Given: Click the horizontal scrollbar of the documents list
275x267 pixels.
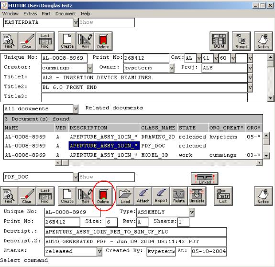Looking at the screenshot, I should tap(159, 163).
